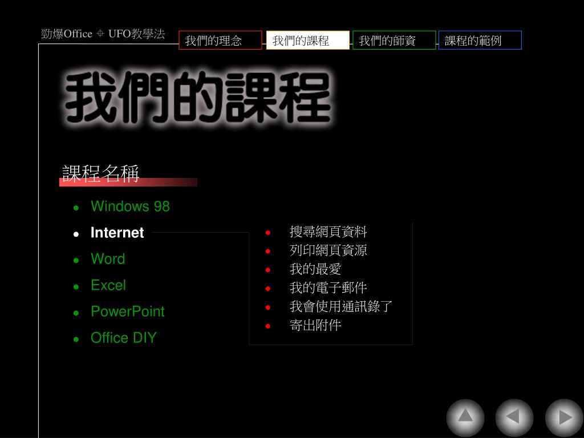
Task: Open the Word course entry
Action: point(108,259)
